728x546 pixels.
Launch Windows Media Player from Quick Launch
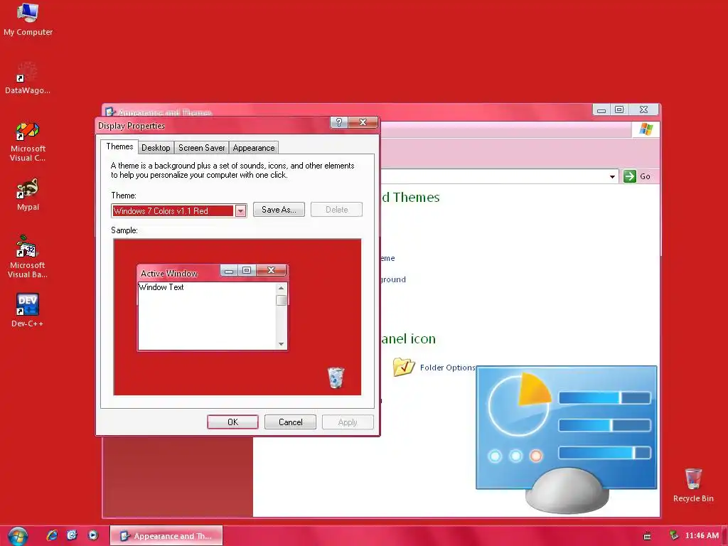[x=93, y=535]
